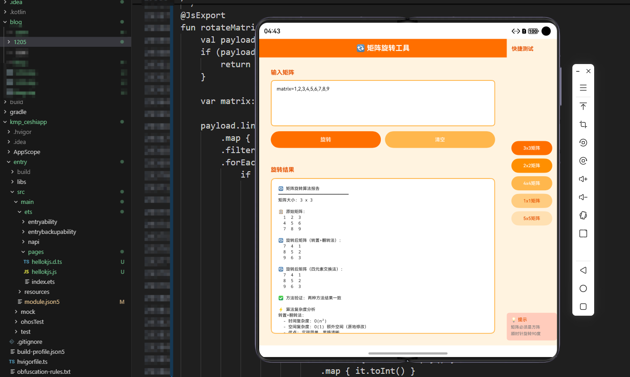
Task: Open obfuscation-rules.txt file
Action: [44, 372]
